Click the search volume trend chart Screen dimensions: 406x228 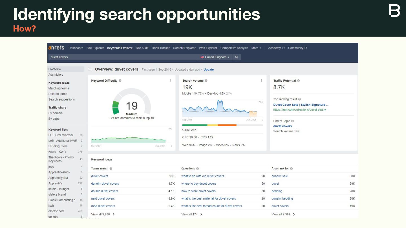[x=223, y=108]
